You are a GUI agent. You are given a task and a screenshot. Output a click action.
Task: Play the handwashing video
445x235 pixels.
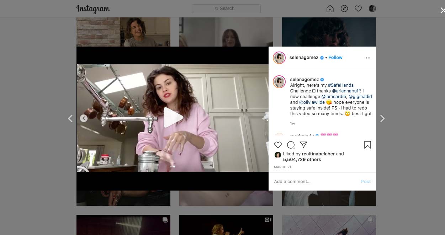[173, 118]
